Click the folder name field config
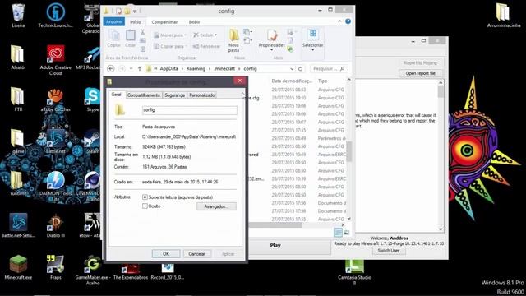This screenshot has width=526, height=296. click(190, 110)
